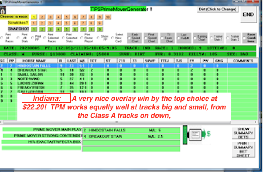
Task: Select the SMALL SAILOR row
Action: tap(129, 75)
